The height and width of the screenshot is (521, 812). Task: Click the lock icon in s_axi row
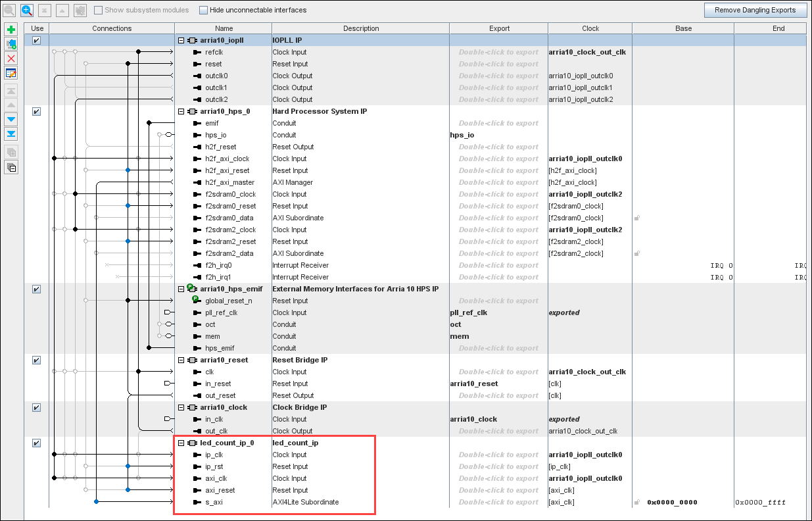(x=636, y=502)
